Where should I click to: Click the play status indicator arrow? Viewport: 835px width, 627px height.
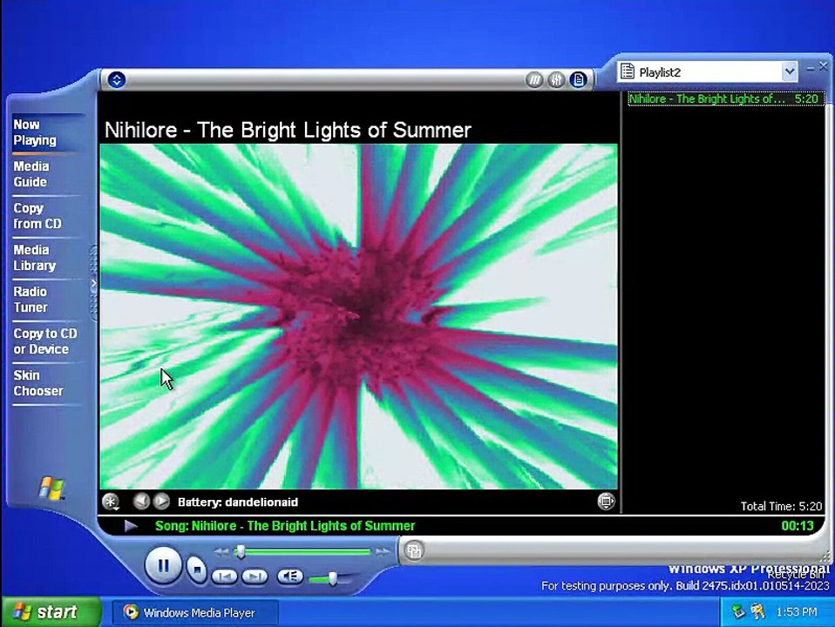click(131, 526)
